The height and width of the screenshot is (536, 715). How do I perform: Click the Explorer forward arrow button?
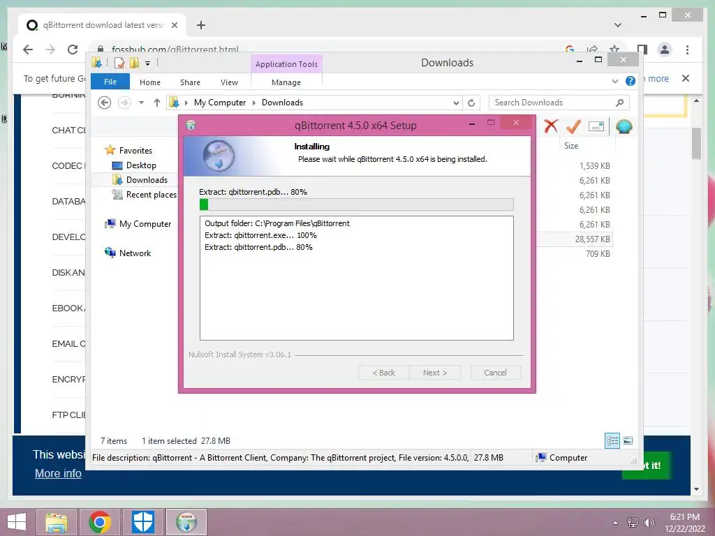[x=124, y=103]
